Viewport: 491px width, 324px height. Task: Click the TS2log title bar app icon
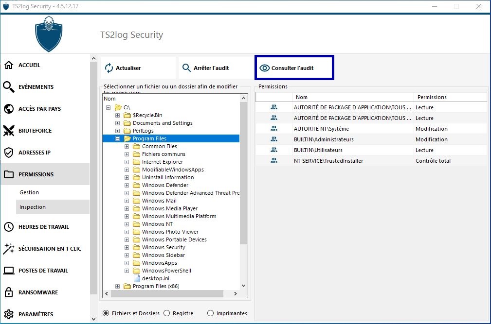point(6,6)
